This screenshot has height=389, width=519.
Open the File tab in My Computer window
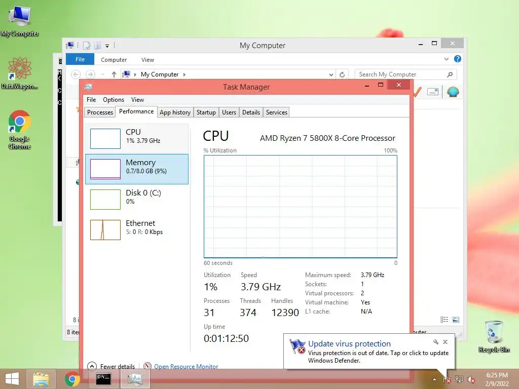80,60
